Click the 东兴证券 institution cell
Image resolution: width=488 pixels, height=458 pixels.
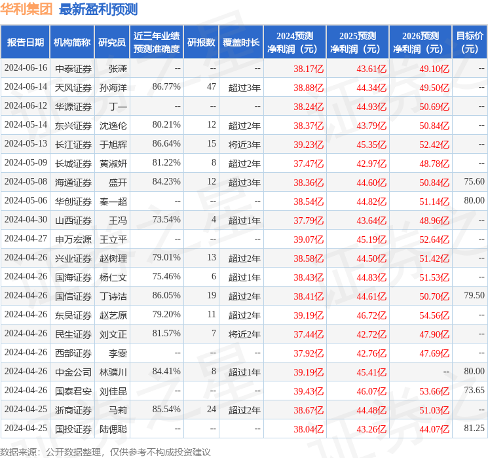[x=73, y=126]
